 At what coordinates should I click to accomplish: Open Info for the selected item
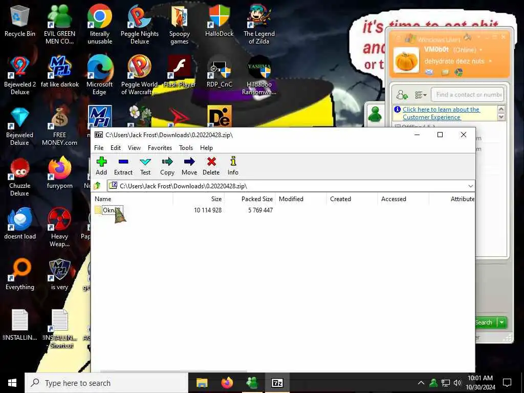[233, 166]
